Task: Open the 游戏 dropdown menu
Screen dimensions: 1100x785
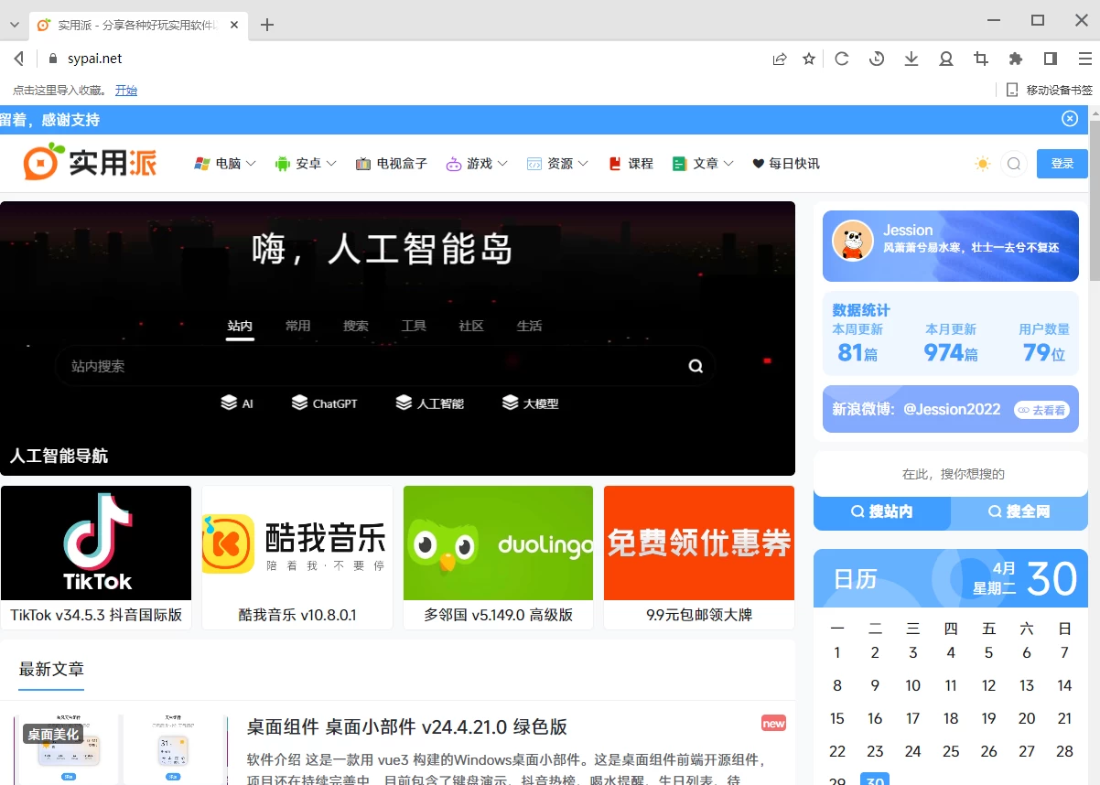Action: (x=477, y=164)
